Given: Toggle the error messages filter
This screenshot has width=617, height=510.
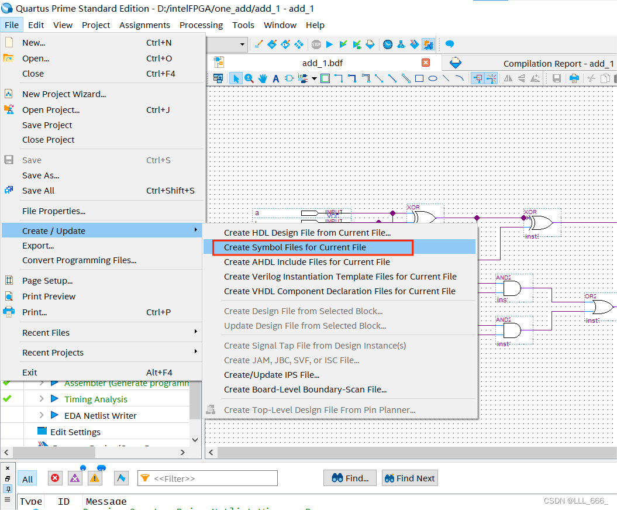Looking at the screenshot, I should [x=55, y=478].
